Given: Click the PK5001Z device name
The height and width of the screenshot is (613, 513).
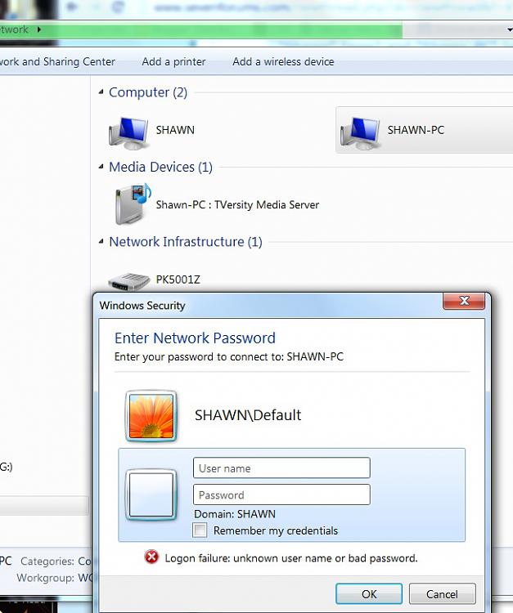Looking at the screenshot, I should pos(178,280).
